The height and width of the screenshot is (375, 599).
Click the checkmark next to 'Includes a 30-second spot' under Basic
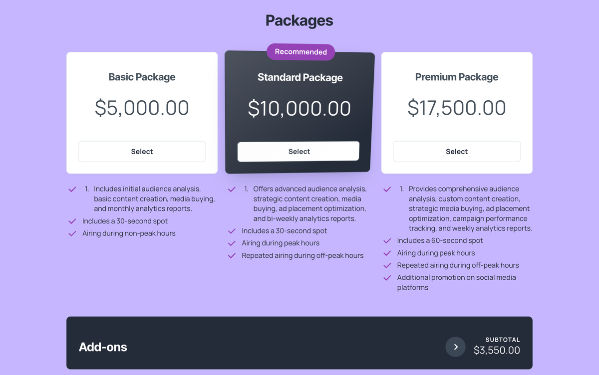point(72,220)
